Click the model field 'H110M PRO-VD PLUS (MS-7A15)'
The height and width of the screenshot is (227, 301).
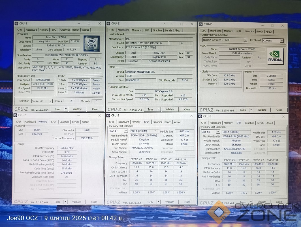click(147, 43)
